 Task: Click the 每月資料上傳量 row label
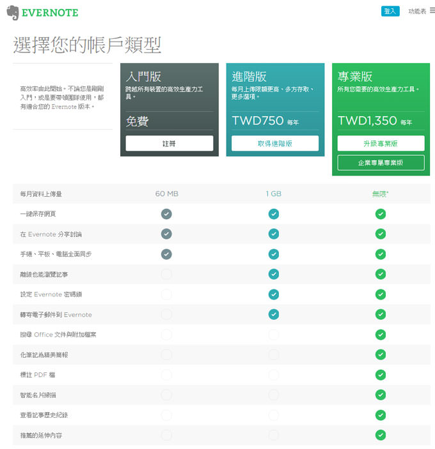pos(41,194)
